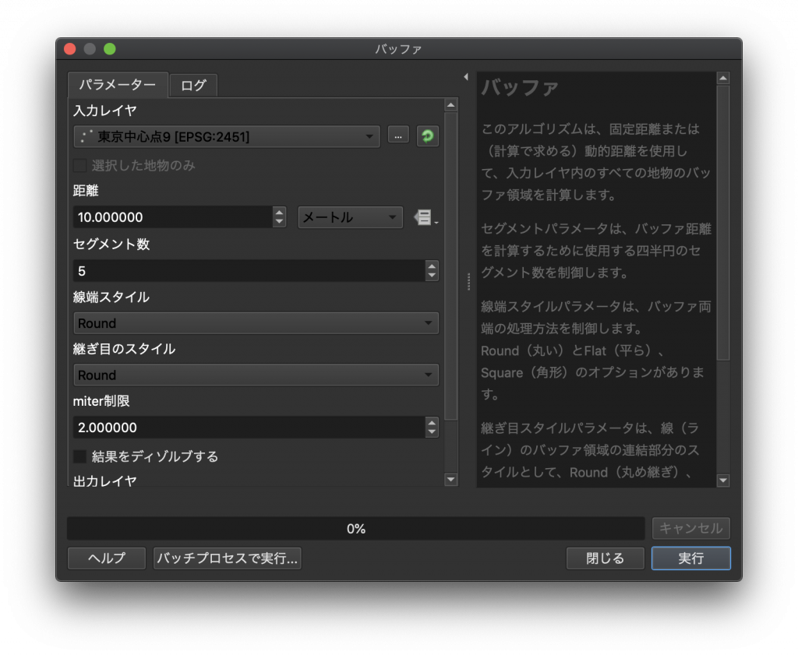The height and width of the screenshot is (655, 798).
Task: Click the セグメント数 input field showing 5
Action: coord(249,271)
